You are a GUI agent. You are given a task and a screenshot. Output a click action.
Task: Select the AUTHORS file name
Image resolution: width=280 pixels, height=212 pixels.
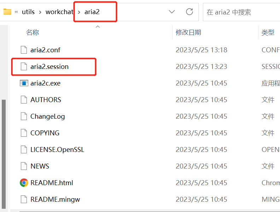(x=46, y=100)
